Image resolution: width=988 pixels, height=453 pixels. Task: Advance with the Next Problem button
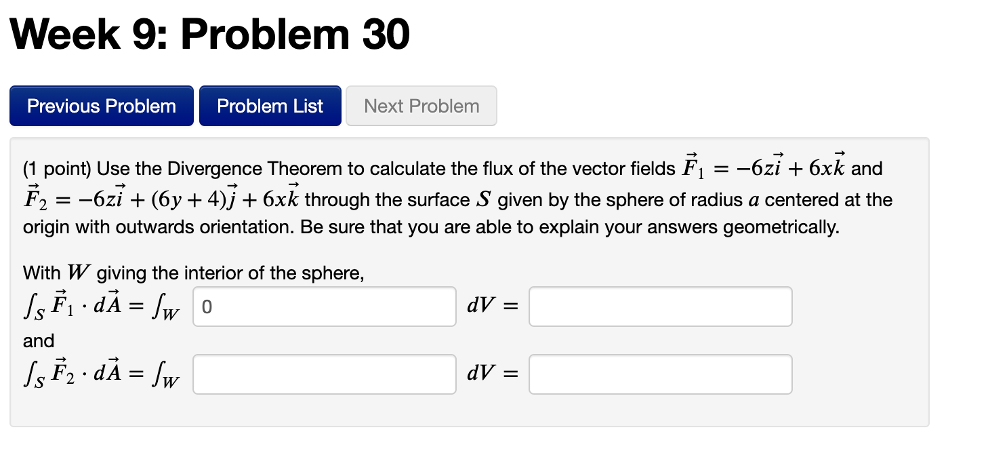point(421,106)
